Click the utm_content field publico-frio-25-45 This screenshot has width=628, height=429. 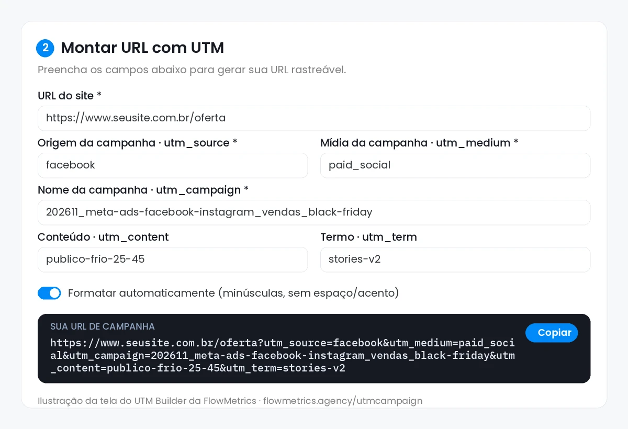pyautogui.click(x=173, y=259)
